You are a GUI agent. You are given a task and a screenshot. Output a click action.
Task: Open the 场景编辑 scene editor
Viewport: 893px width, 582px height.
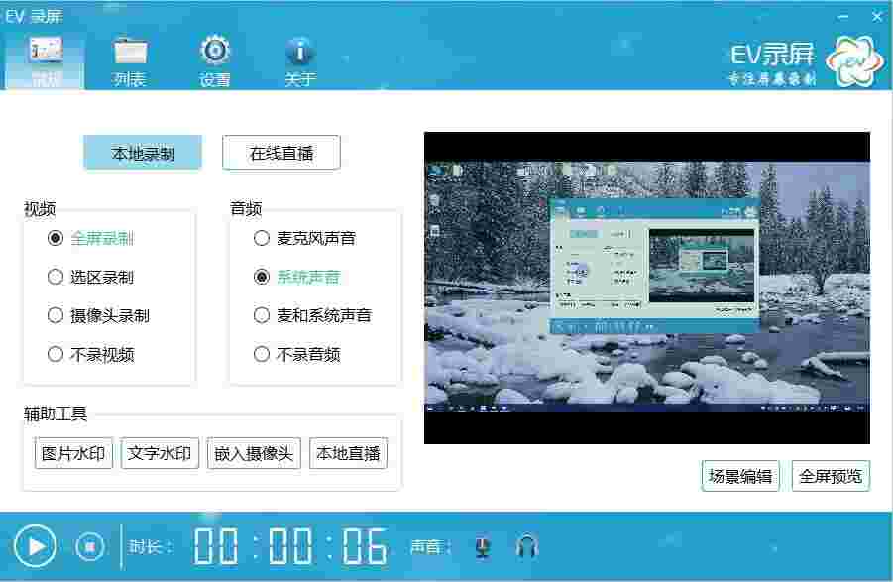point(741,475)
